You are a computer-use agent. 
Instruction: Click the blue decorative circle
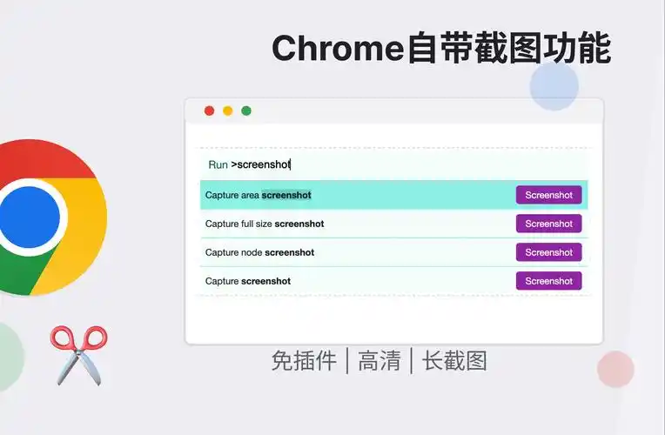554,86
